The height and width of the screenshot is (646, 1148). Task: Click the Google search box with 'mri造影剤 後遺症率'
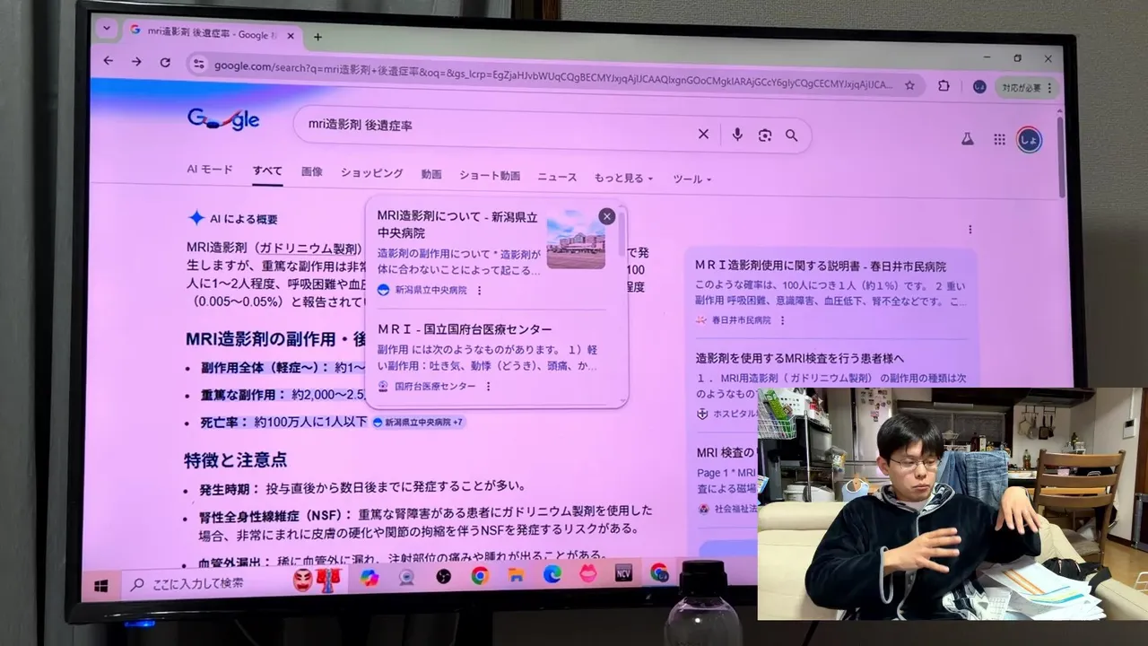552,131
